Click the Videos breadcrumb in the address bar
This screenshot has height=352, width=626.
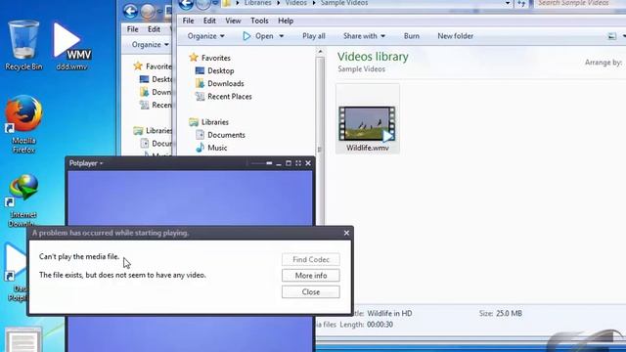[295, 3]
